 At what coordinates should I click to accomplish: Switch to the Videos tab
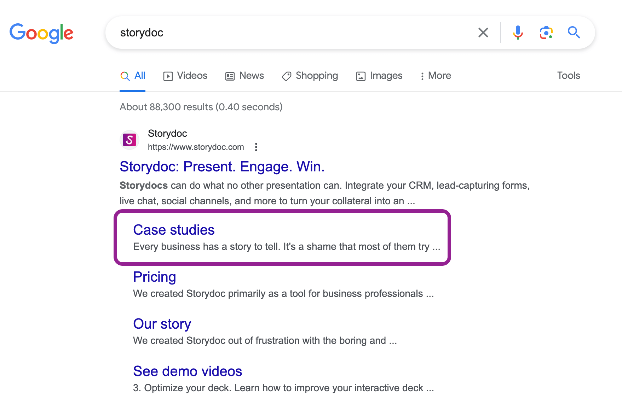coord(185,76)
